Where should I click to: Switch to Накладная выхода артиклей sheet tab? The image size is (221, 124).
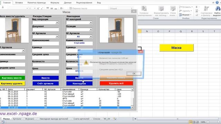pyautogui.click(x=54, y=119)
